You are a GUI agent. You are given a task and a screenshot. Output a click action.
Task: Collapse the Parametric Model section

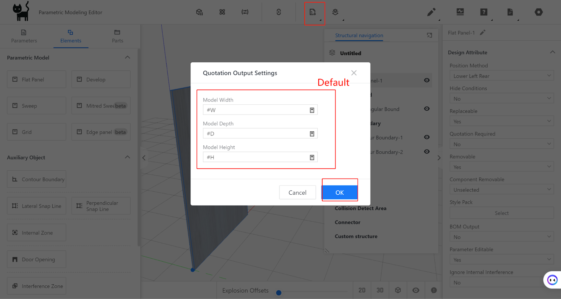(127, 57)
